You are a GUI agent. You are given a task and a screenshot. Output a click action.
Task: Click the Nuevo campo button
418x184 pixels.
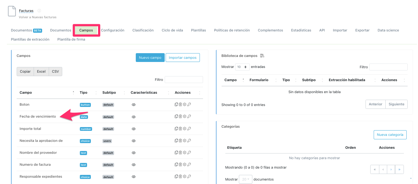click(150, 58)
